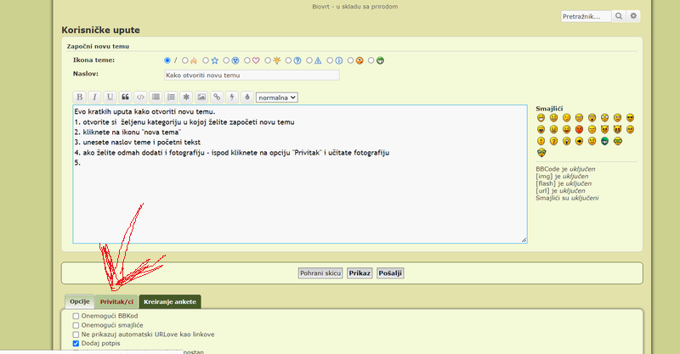This screenshot has height=354, width=680.
Task: Switch to the Privitak/ci tab
Action: point(116,301)
